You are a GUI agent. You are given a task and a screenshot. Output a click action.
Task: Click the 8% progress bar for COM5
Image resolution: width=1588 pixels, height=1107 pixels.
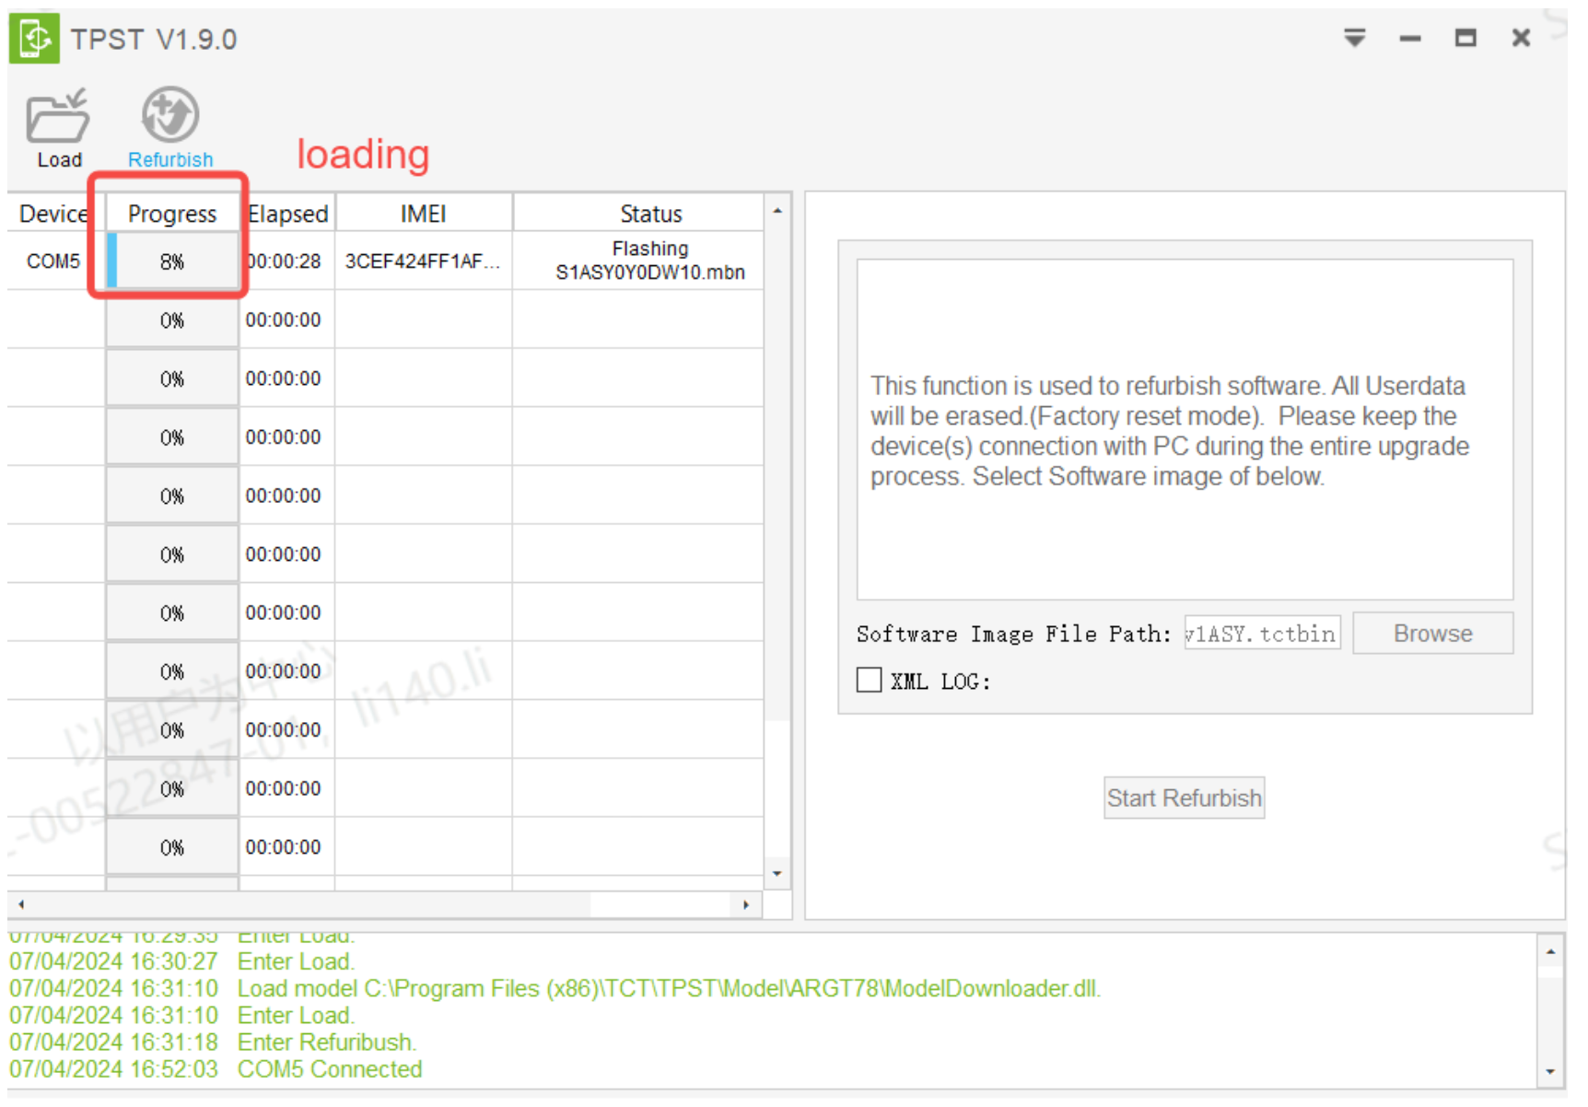[172, 262]
